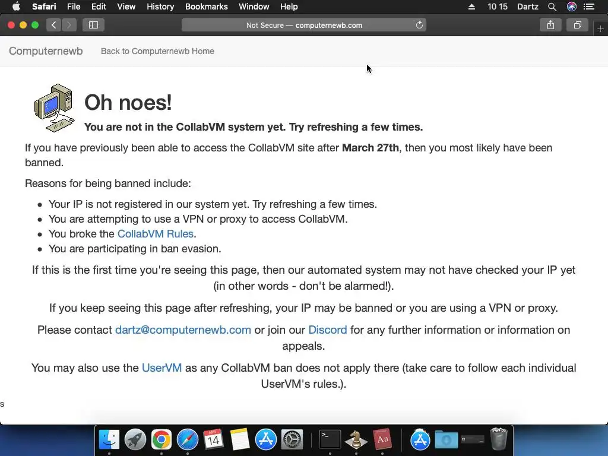Click the Computernewb brand link
Image resolution: width=608 pixels, height=456 pixels.
(46, 51)
